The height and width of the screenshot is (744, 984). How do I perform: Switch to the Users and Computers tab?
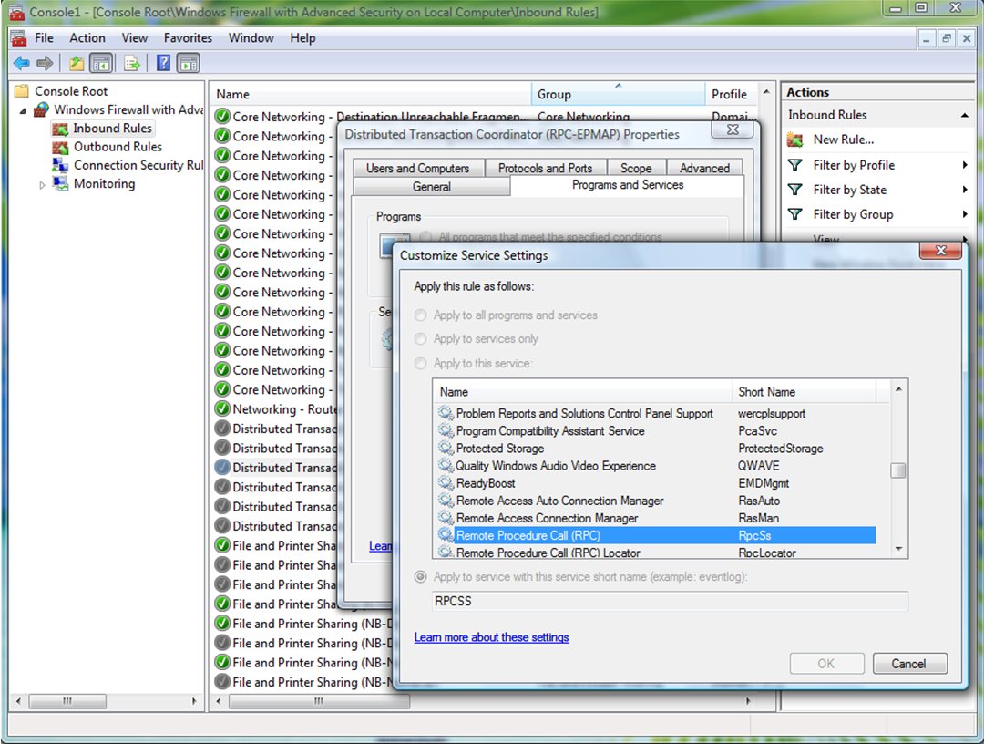point(418,168)
